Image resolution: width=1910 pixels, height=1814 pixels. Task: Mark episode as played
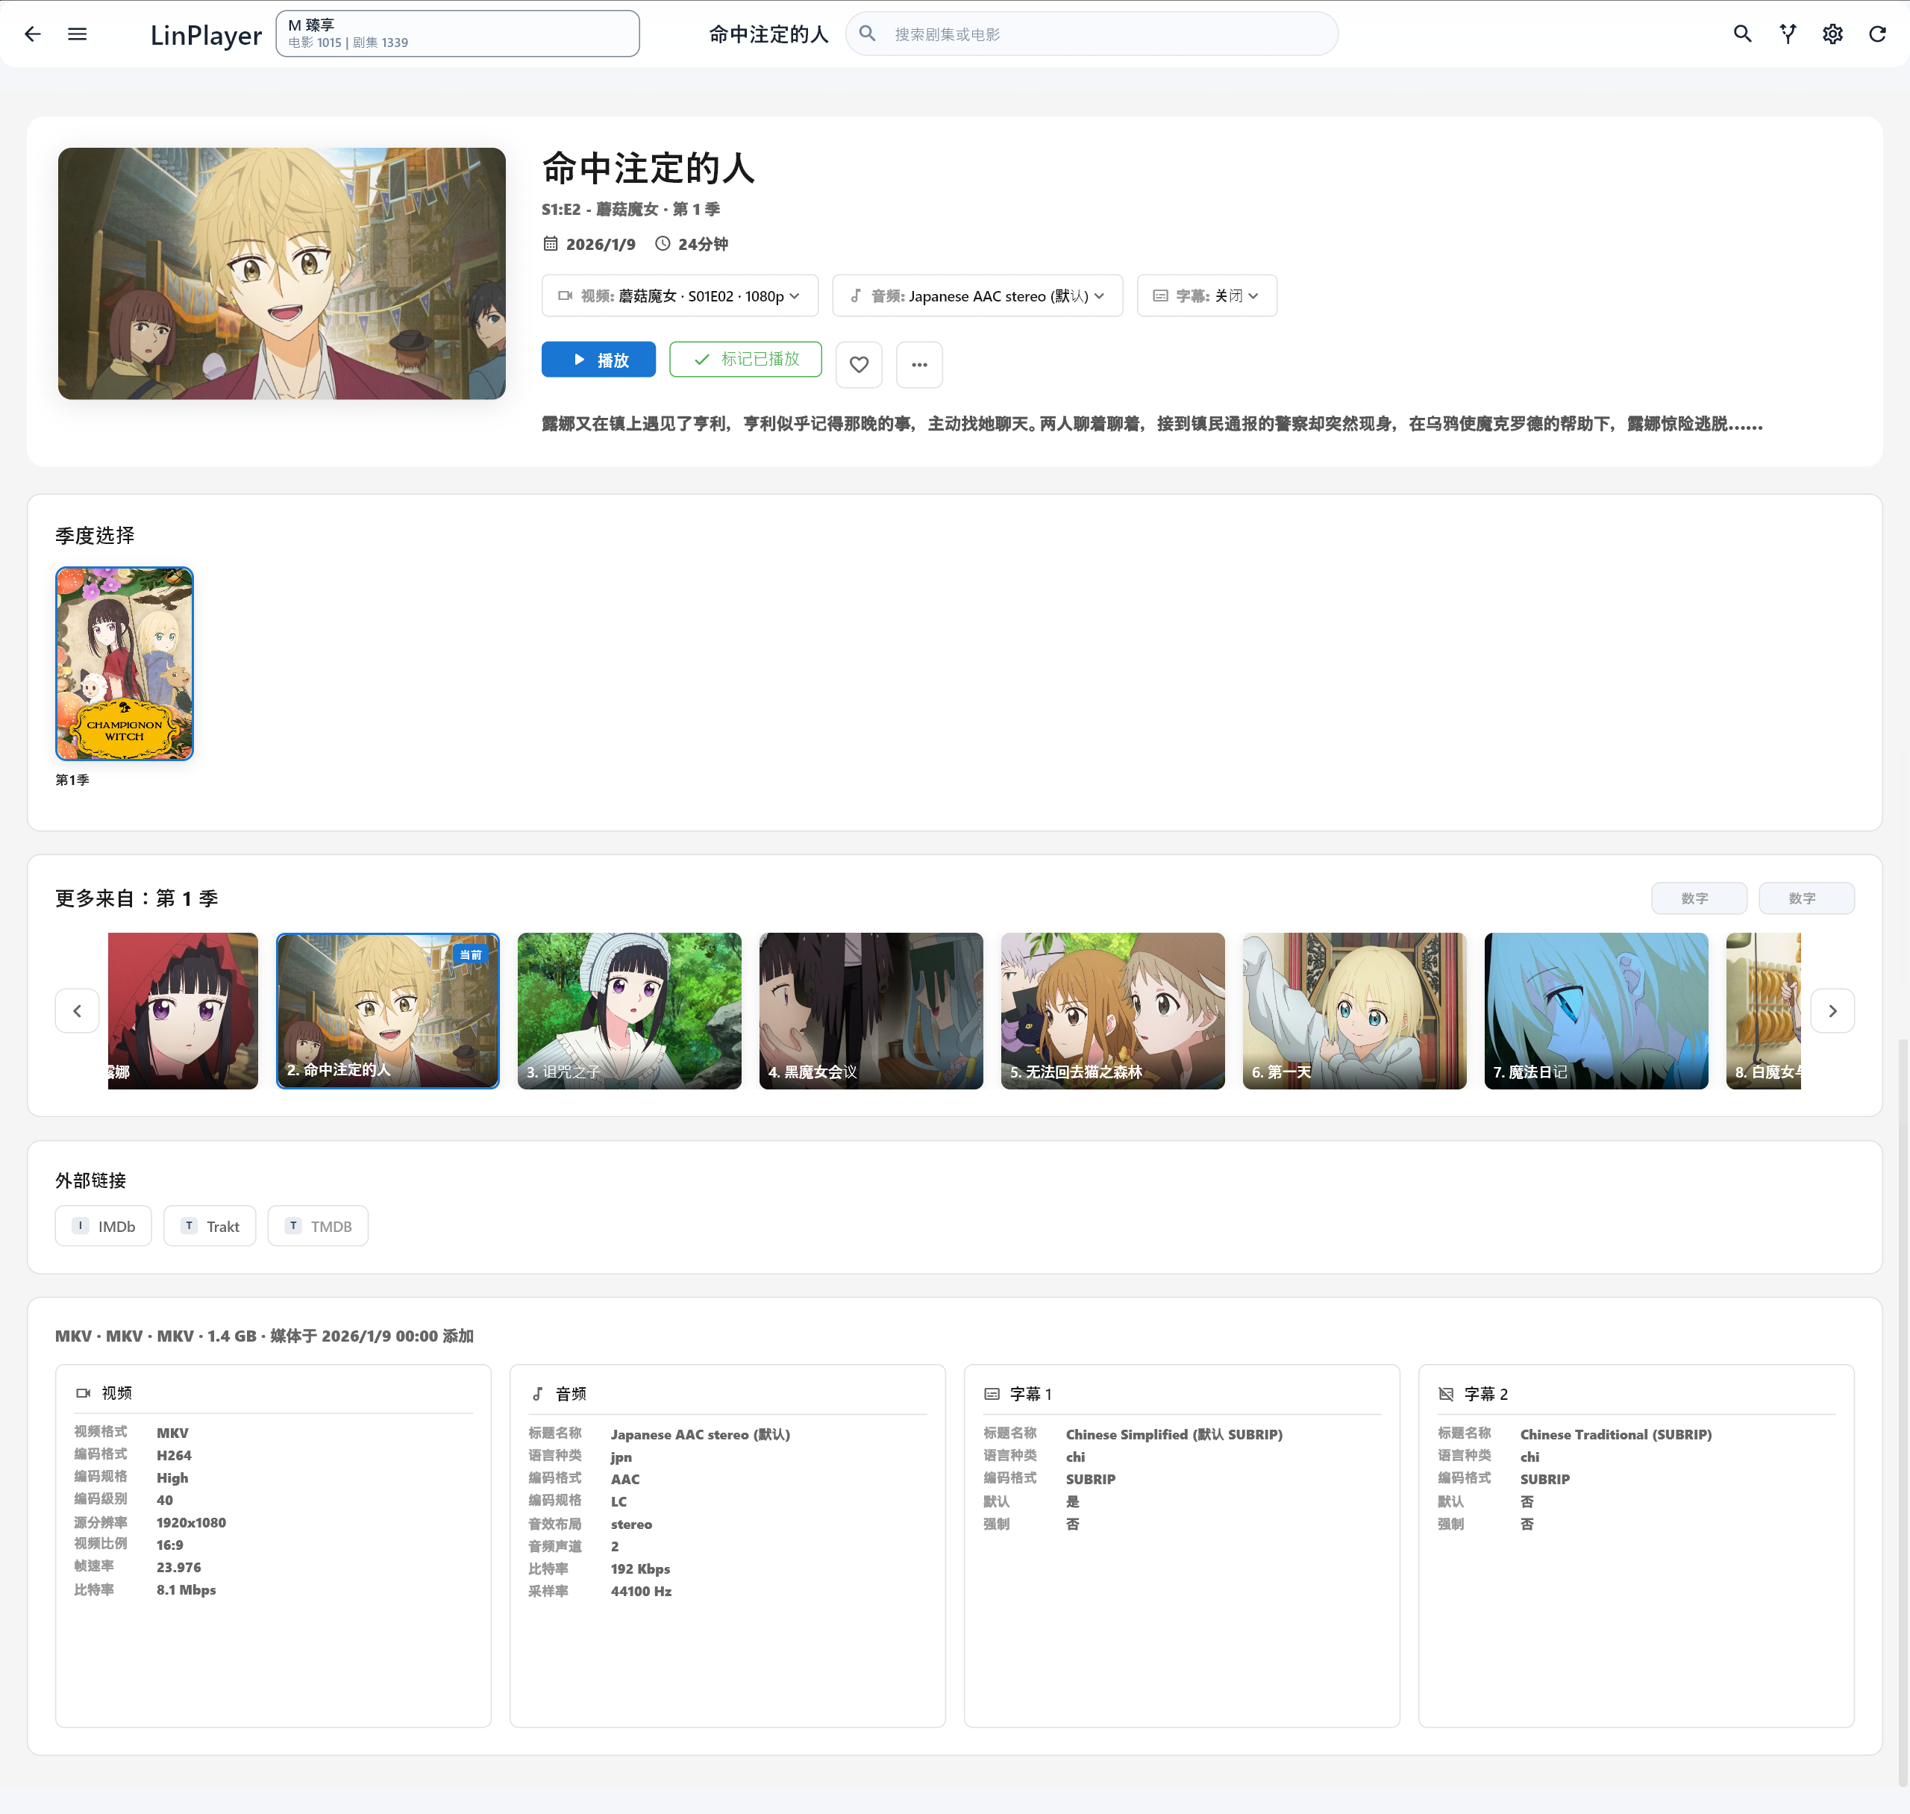pos(745,359)
